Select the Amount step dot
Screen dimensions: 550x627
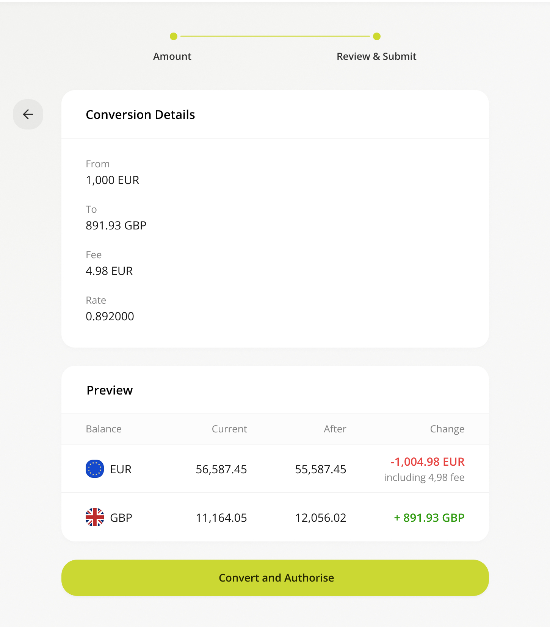(x=174, y=36)
